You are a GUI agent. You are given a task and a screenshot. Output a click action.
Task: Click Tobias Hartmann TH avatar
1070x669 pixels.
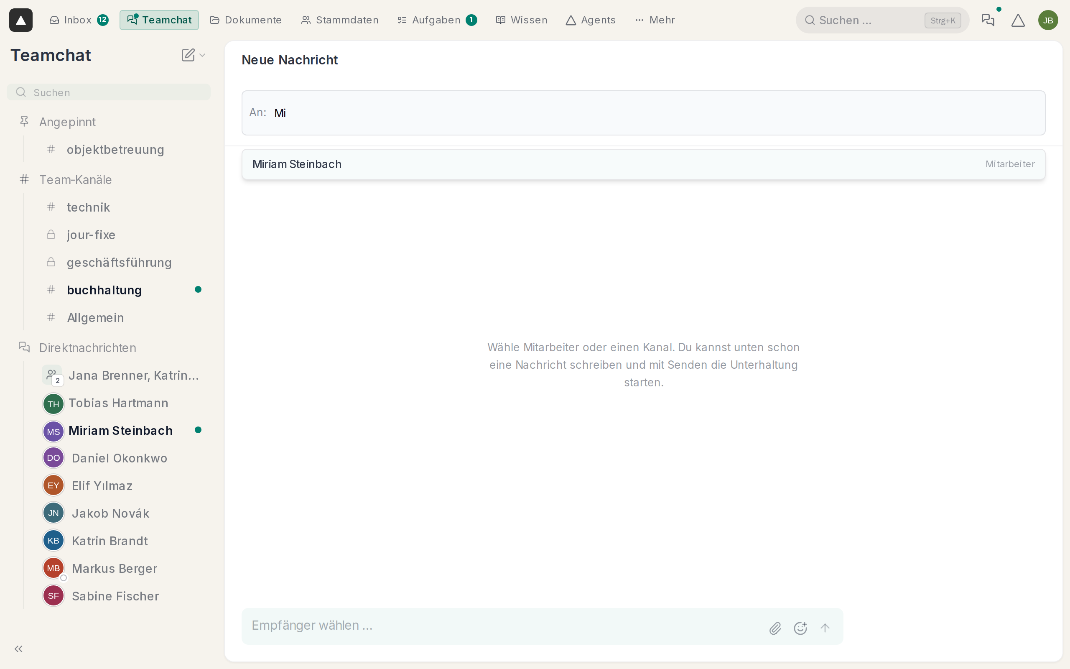53,403
